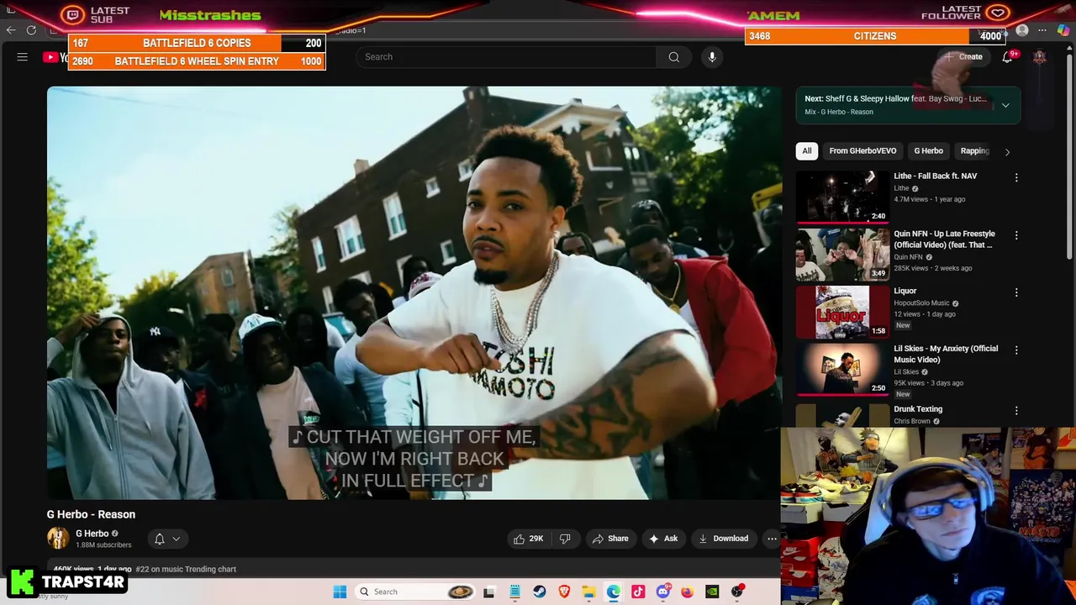The height and width of the screenshot is (605, 1076).
Task: Open OBS Studio from taskbar
Action: click(737, 592)
